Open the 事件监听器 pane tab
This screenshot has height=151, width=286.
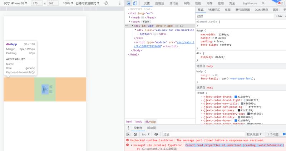(242, 10)
